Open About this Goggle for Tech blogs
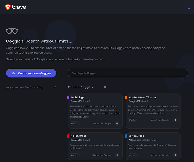Screen dimensions: 194x162 tap(102, 124)
